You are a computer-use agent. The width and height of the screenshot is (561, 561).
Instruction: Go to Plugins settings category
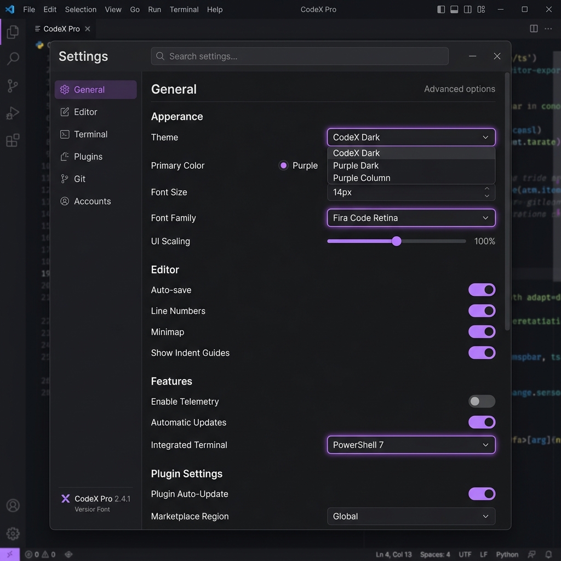point(95,157)
